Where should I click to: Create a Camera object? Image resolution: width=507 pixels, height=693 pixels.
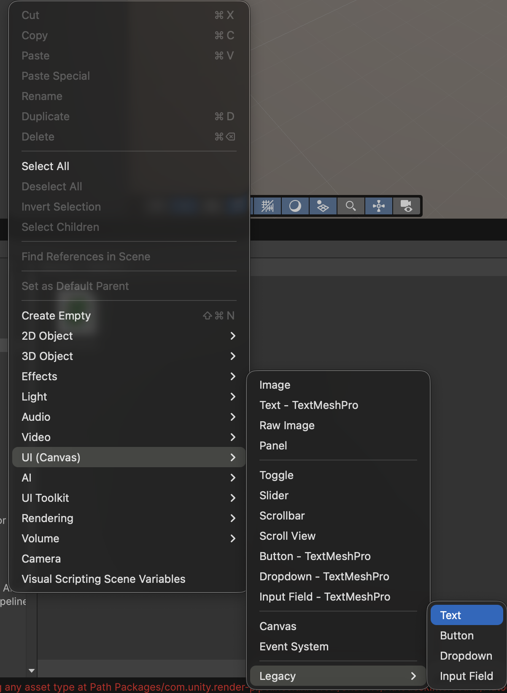click(129, 559)
